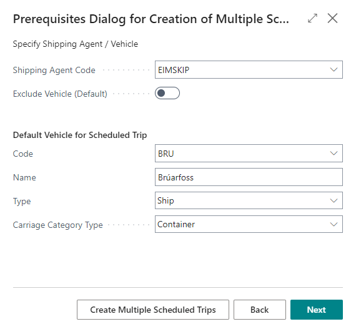Click the Carriage Category Type chevron arrow
Image resolution: width=351 pixels, height=329 pixels.
334,224
